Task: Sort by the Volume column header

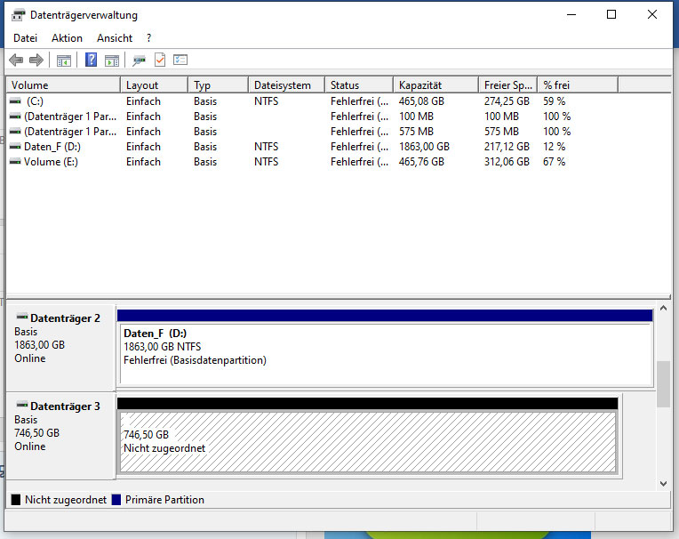Action: click(63, 84)
